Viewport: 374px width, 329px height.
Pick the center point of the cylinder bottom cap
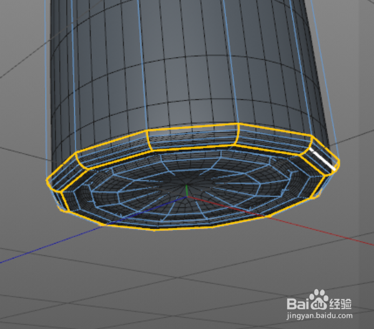[187, 184]
